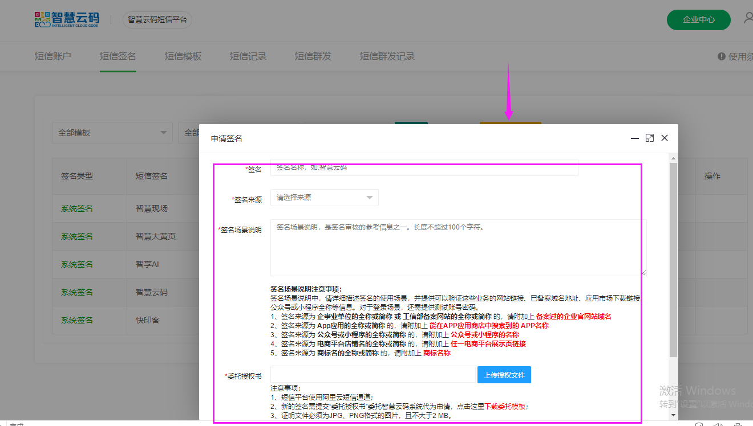Viewport: 753px width, 426px height.
Task: Click the 企业中心 button
Action: coord(698,19)
